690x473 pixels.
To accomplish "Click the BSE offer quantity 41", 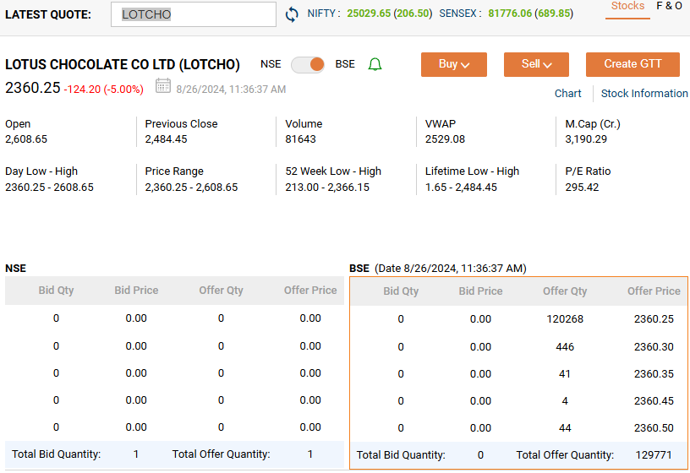I will (x=565, y=374).
